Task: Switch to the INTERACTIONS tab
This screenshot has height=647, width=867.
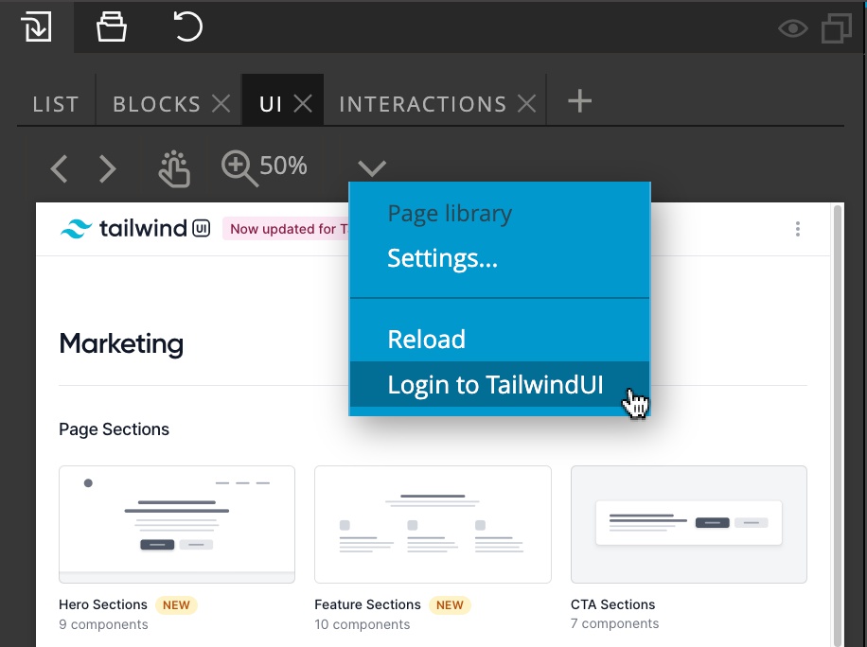Action: tap(423, 104)
